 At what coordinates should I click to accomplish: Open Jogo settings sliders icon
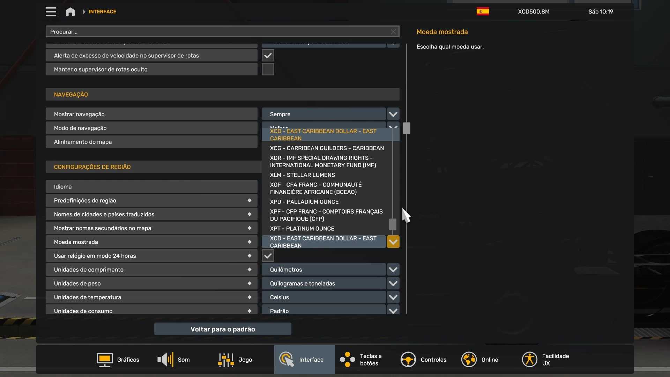226,360
